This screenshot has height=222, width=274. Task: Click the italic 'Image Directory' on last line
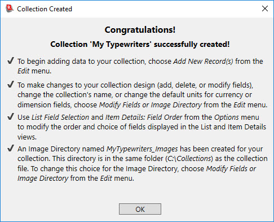coord(43,179)
